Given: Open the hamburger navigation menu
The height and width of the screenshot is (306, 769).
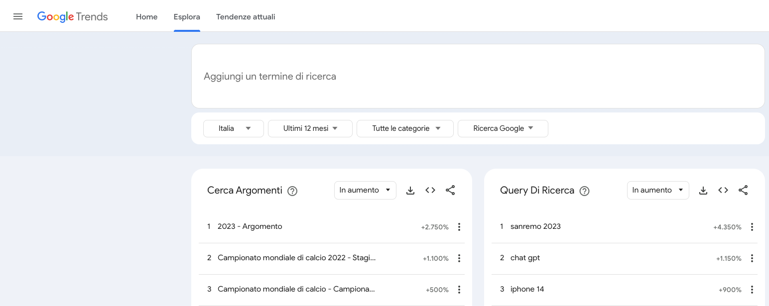Looking at the screenshot, I should pyautogui.click(x=18, y=16).
